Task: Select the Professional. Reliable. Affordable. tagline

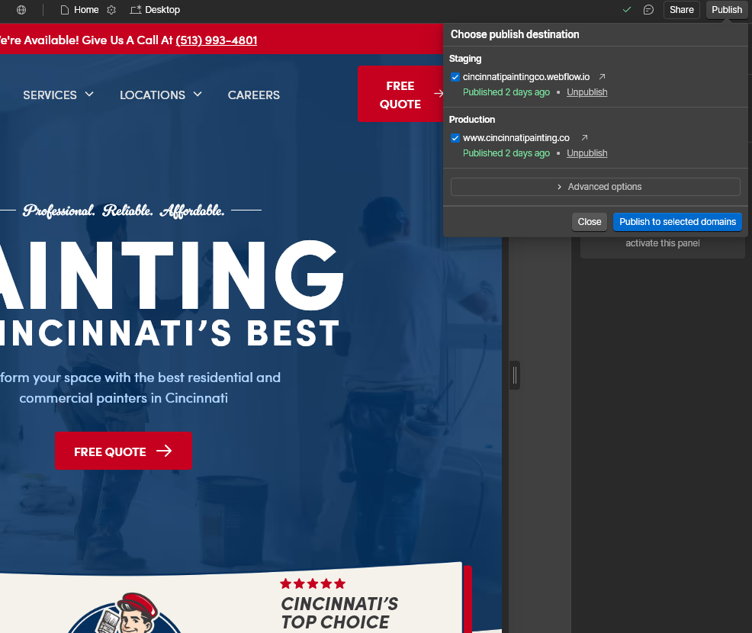Action: 124,210
